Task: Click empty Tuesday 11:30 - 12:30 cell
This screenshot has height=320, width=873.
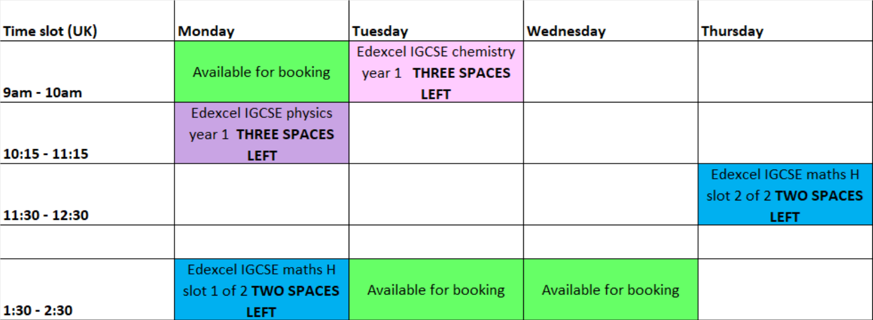Action: point(436,194)
